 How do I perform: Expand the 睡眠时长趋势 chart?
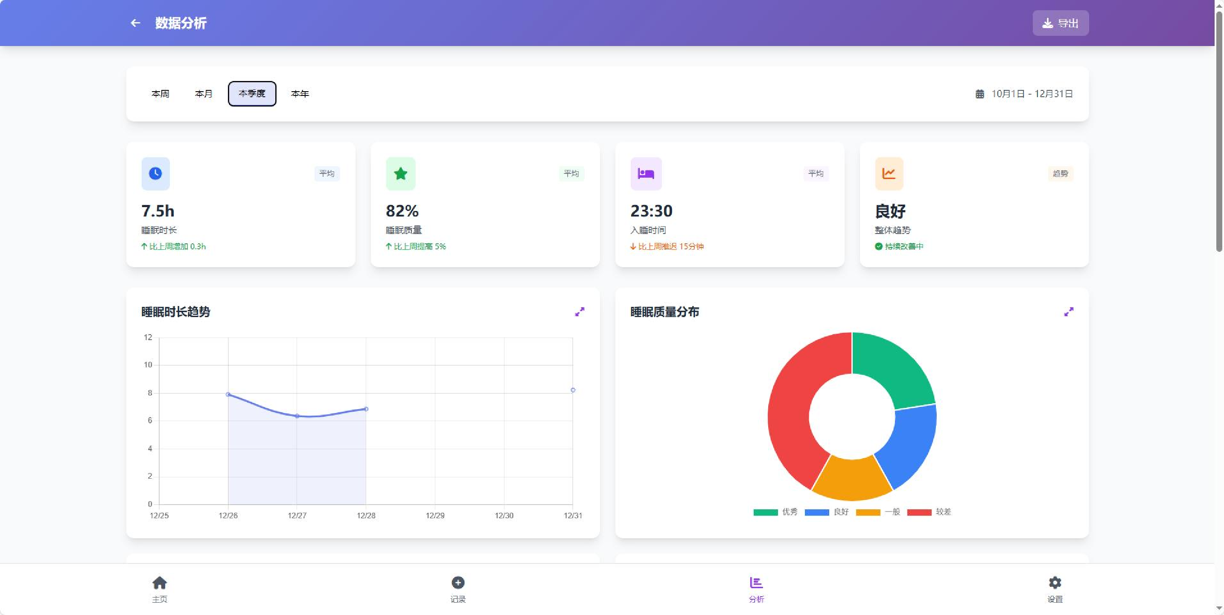(x=580, y=312)
